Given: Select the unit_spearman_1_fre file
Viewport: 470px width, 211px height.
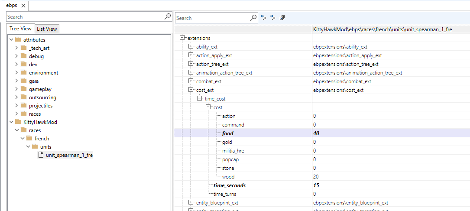Looking at the screenshot, I should 69,155.
